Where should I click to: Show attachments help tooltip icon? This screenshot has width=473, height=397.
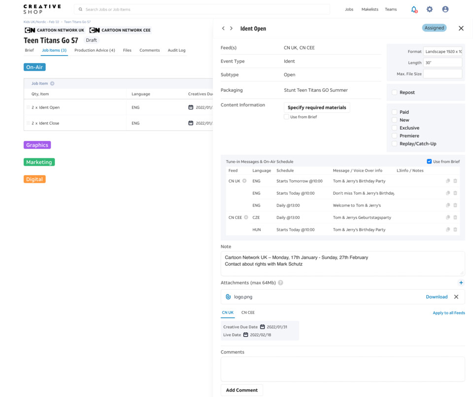pos(280,283)
